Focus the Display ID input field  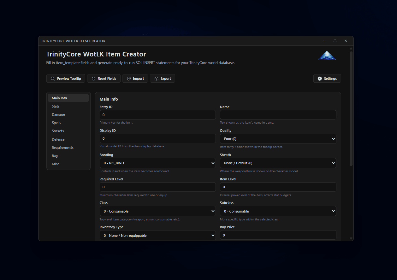click(x=157, y=139)
